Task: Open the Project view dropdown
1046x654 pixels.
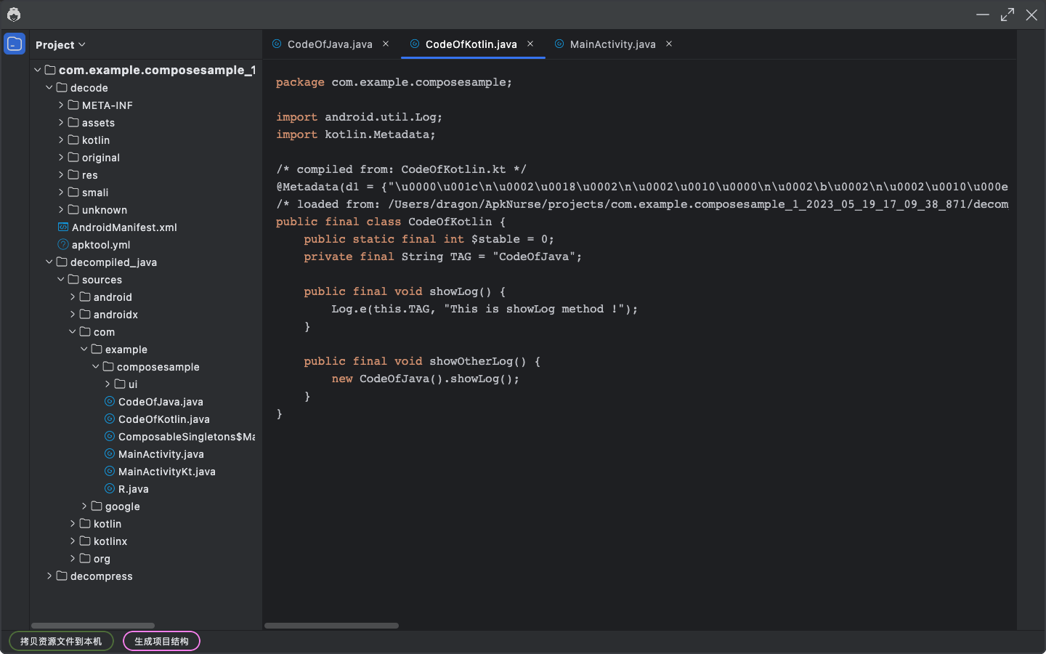Action: click(x=60, y=45)
